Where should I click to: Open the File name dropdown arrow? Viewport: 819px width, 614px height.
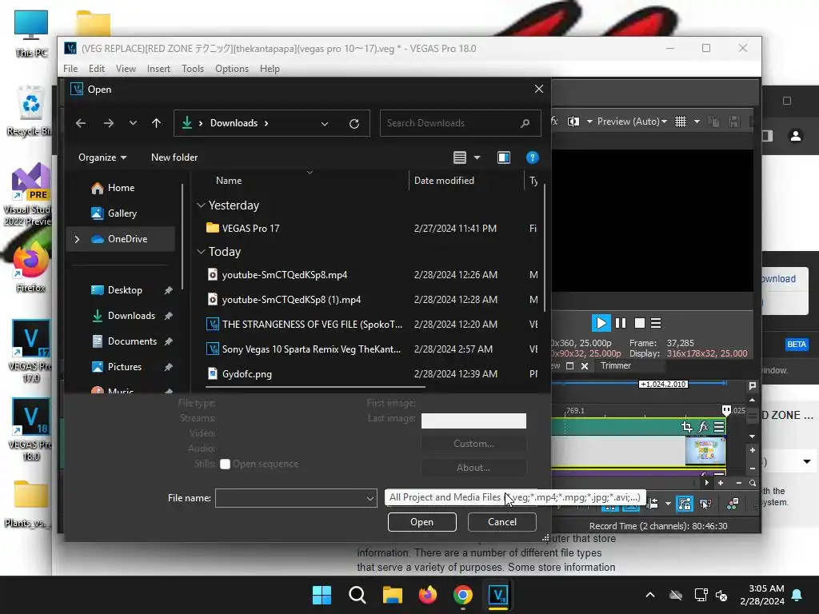tap(370, 499)
